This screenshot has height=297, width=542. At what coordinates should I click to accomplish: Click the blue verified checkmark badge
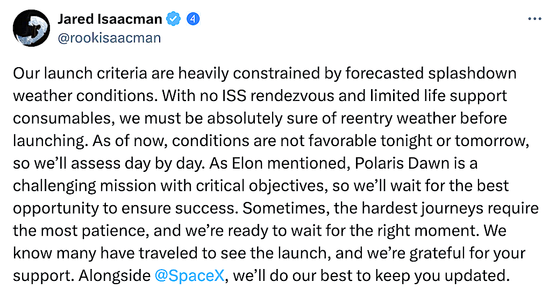[173, 19]
